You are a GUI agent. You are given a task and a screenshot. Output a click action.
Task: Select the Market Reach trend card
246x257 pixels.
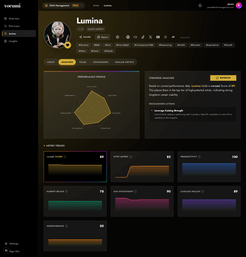[x=75, y=201]
